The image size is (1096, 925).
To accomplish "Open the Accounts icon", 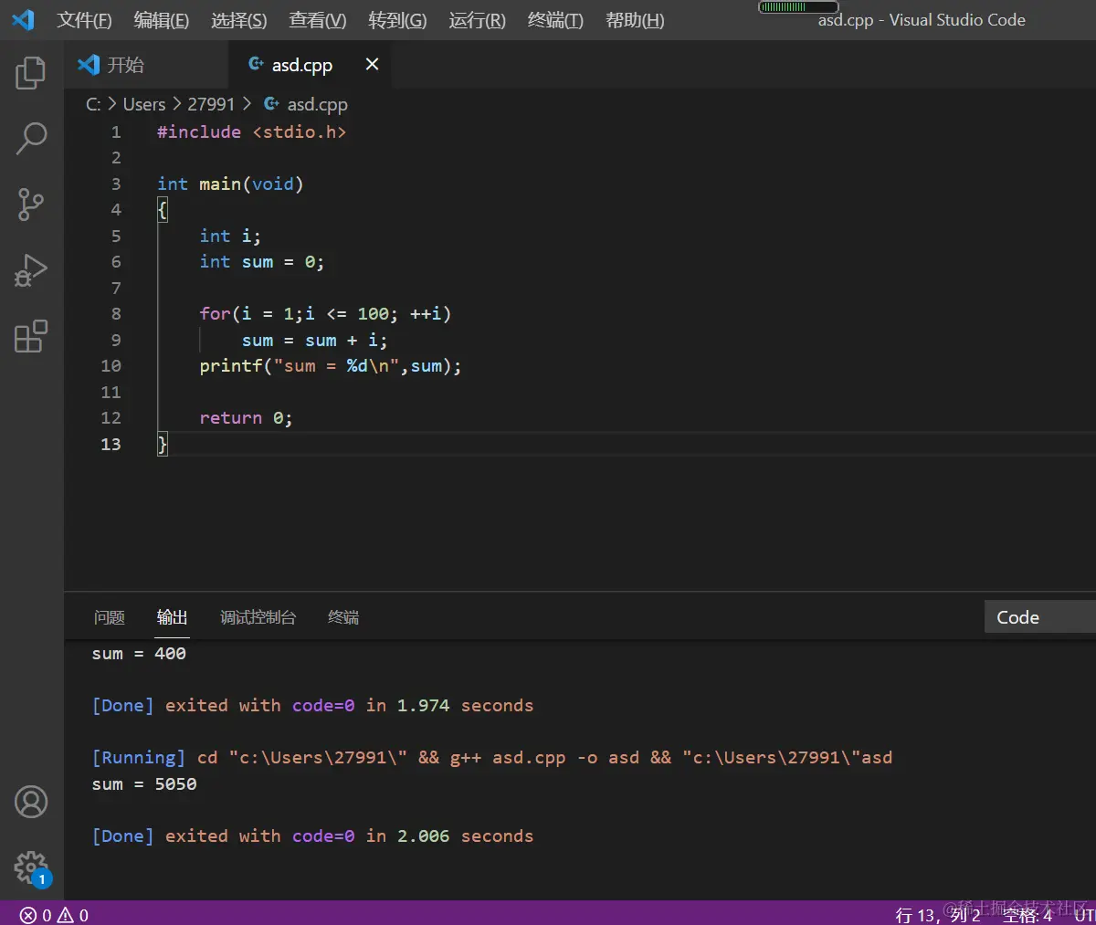I will pos(31,802).
